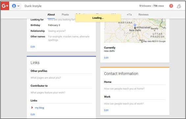Click the bell notifications icon

[179, 6]
